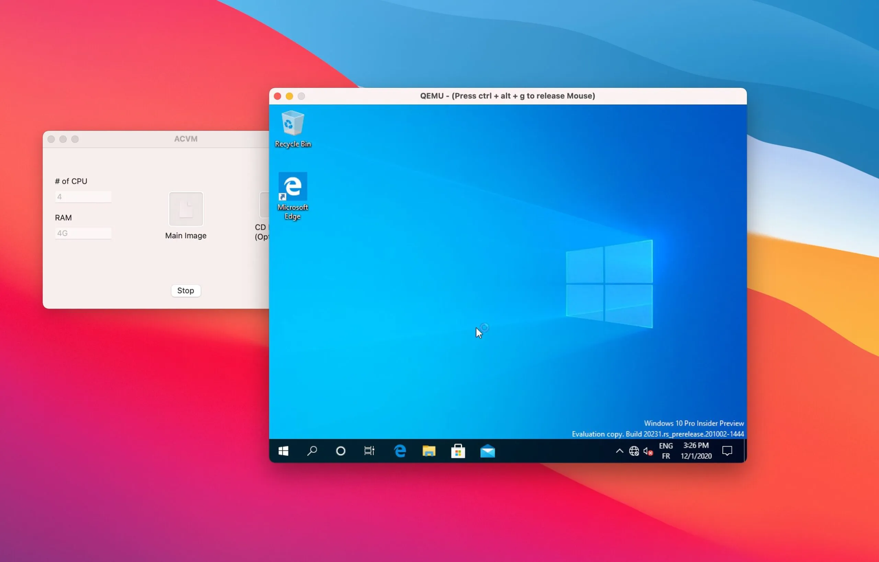Open the Mail app from the taskbar
The height and width of the screenshot is (562, 879).
pyautogui.click(x=488, y=451)
